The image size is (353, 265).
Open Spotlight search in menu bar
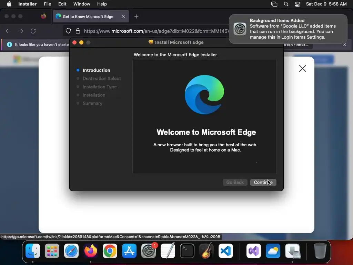point(286,4)
